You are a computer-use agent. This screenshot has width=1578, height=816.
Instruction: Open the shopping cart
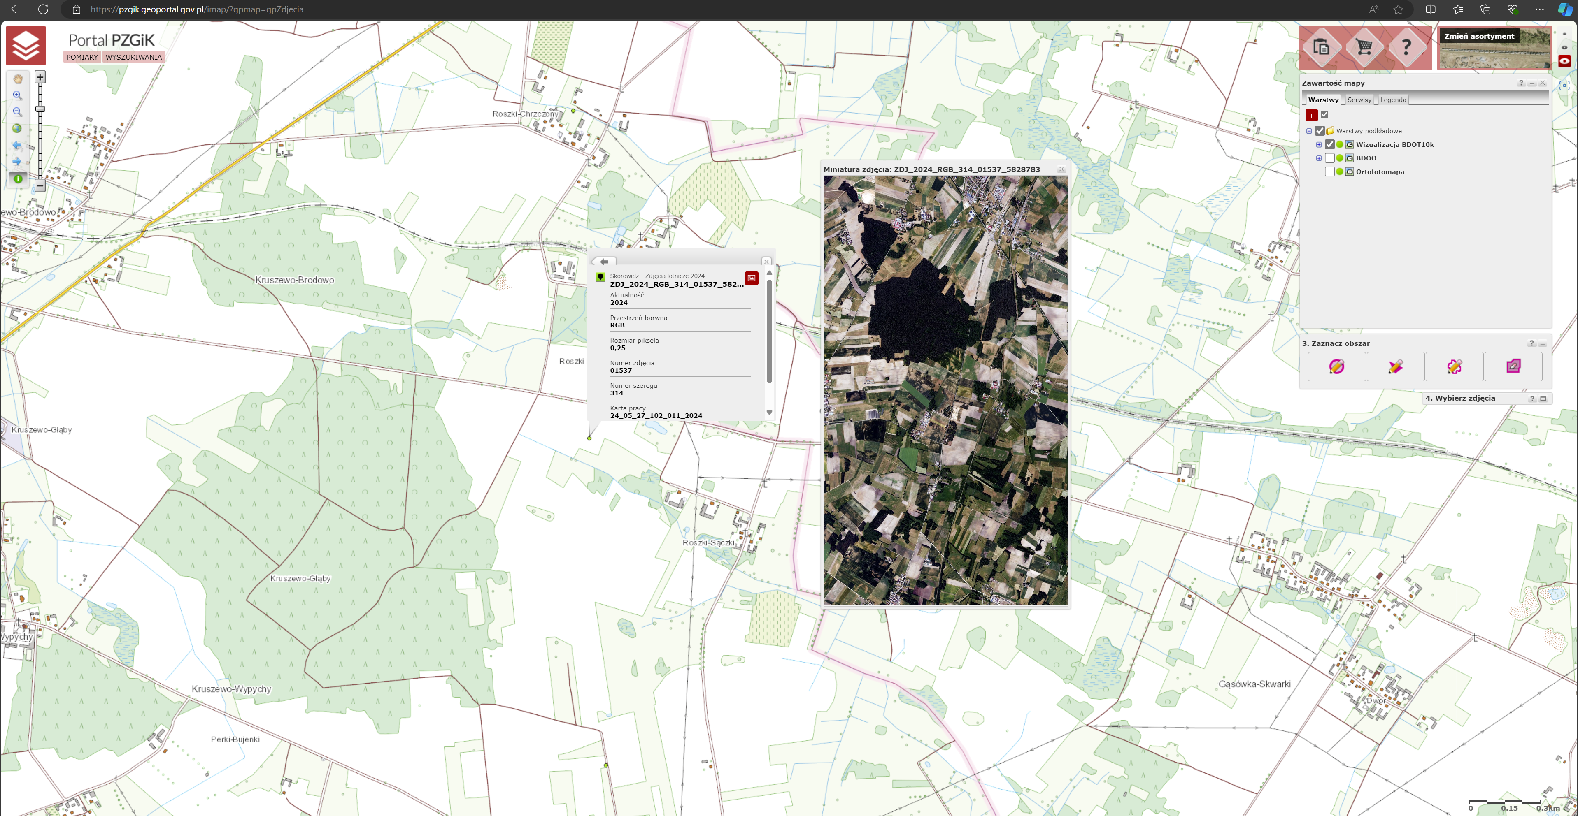[x=1364, y=46]
